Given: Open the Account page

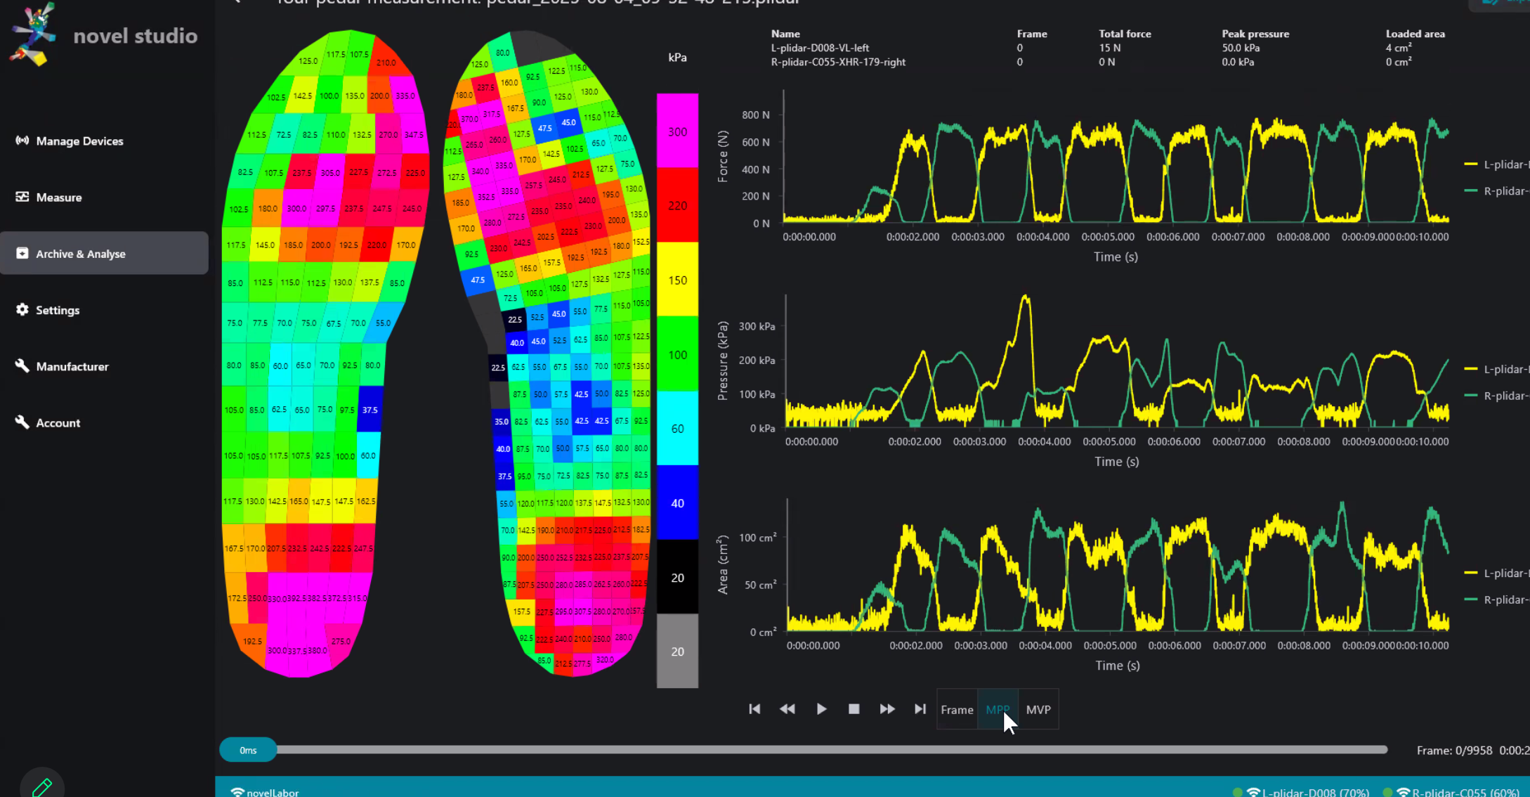Looking at the screenshot, I should tap(58, 422).
